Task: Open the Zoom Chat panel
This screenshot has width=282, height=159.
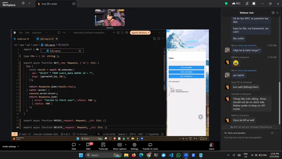Action: click(x=74, y=146)
